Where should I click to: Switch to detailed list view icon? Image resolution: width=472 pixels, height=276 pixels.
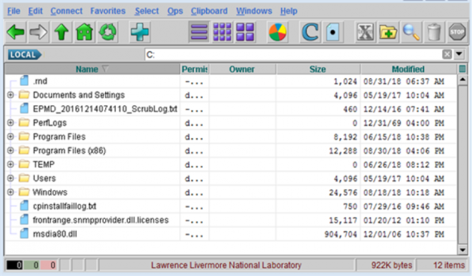pyautogui.click(x=200, y=31)
